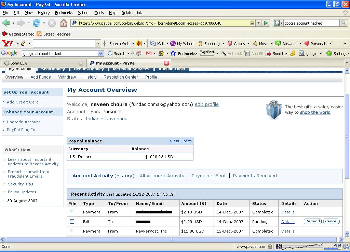Image resolution: width=350 pixels, height=252 pixels.
Task: Open My Yahoo! toolbar button
Action: pyautogui.click(x=183, y=43)
